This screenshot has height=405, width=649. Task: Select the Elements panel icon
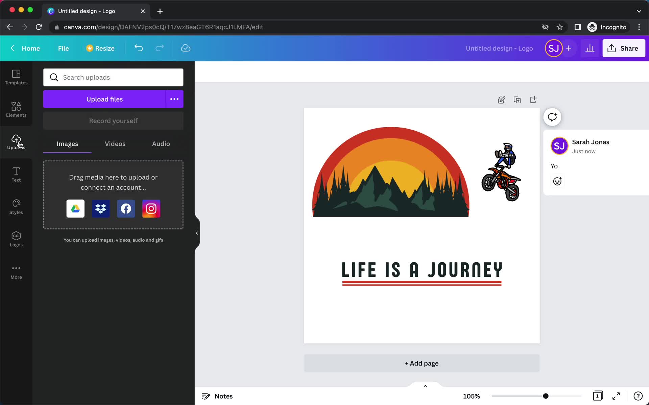tap(16, 109)
